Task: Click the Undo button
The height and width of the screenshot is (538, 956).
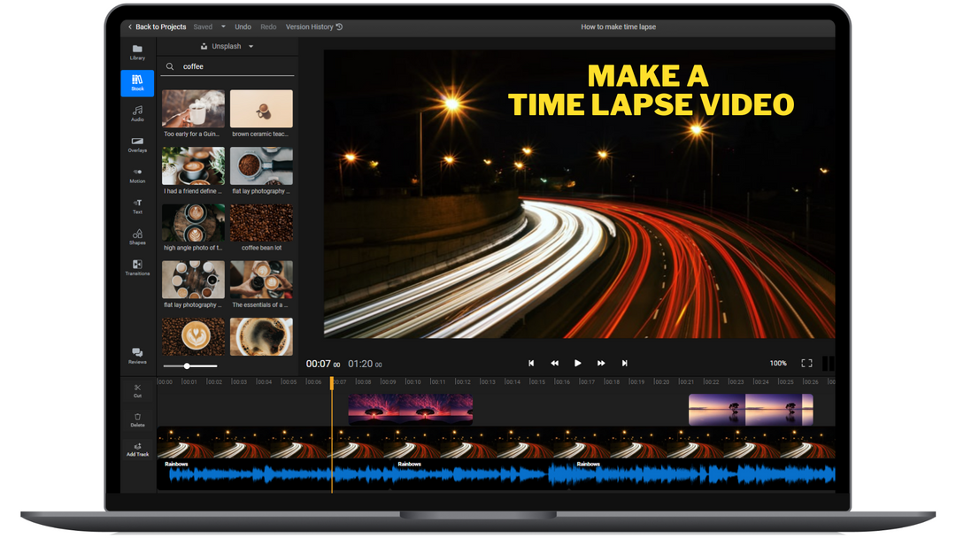Action: [x=243, y=27]
